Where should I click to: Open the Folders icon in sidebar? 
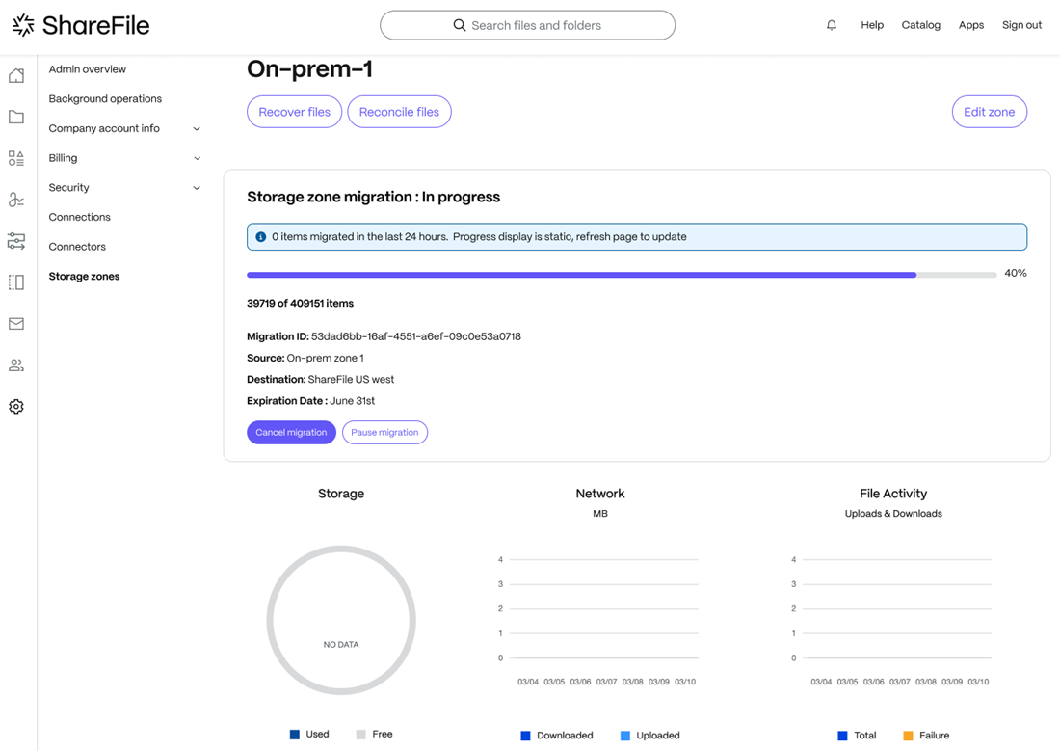16,117
